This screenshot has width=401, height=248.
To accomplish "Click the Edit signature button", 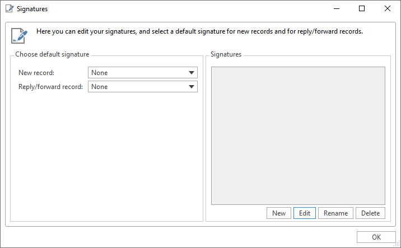I will [x=305, y=213].
